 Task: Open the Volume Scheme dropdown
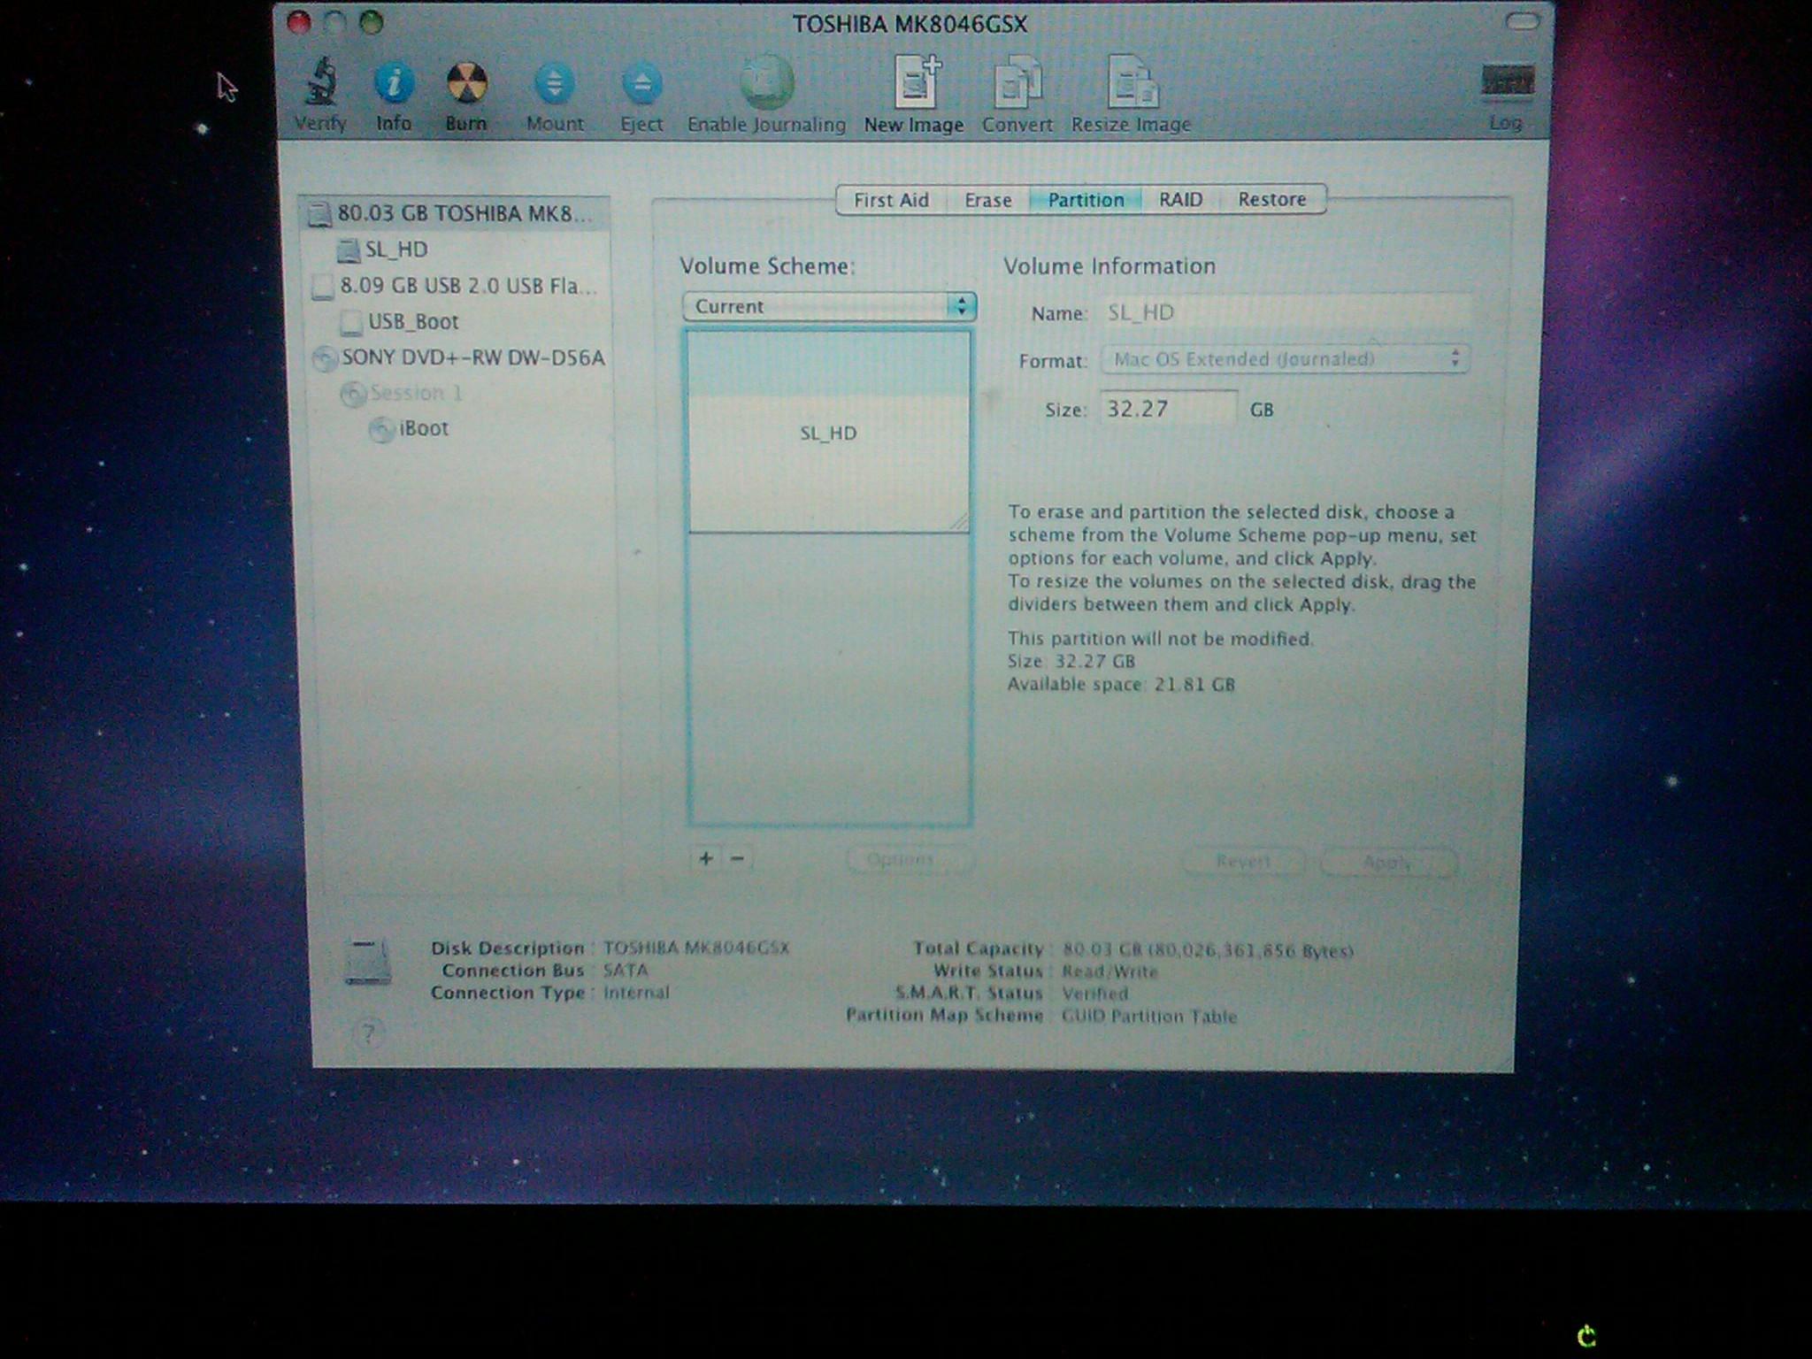[x=829, y=306]
